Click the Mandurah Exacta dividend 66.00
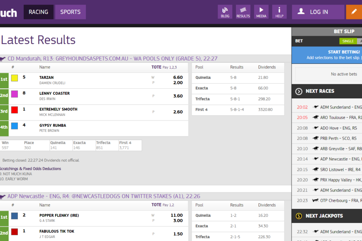 point(263,88)
